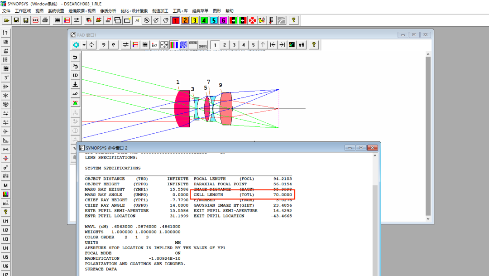Click the arrow-to-right-bar icon in PAD toolbar

(x=282, y=45)
